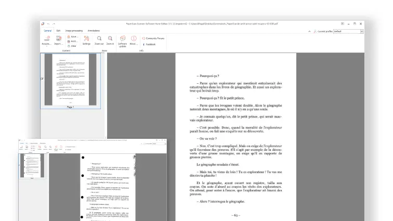
Task: Switch to the General tab in the main window
Action: pos(47,31)
